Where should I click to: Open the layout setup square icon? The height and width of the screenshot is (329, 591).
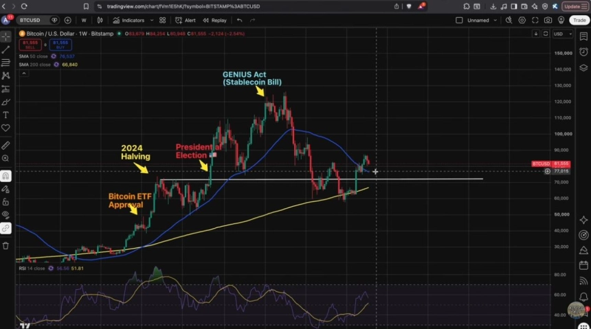pos(459,21)
